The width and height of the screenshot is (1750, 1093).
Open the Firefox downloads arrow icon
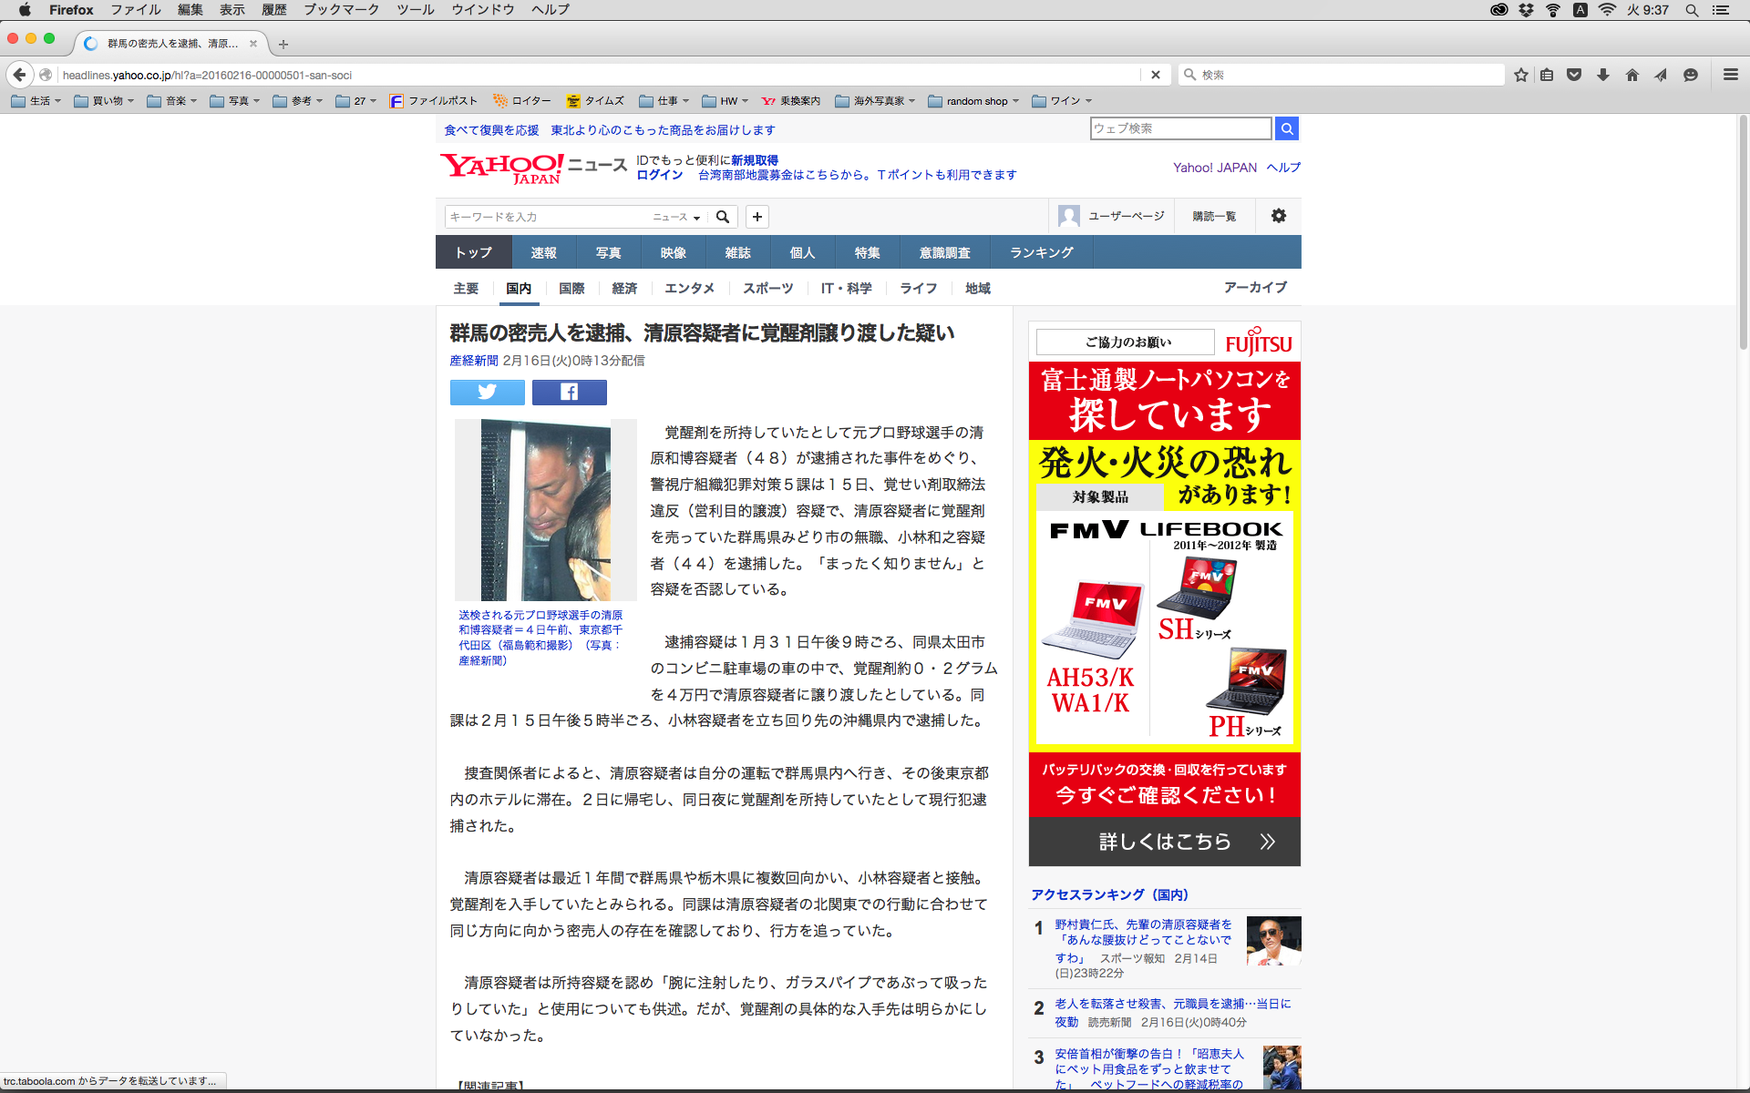pyautogui.click(x=1602, y=75)
